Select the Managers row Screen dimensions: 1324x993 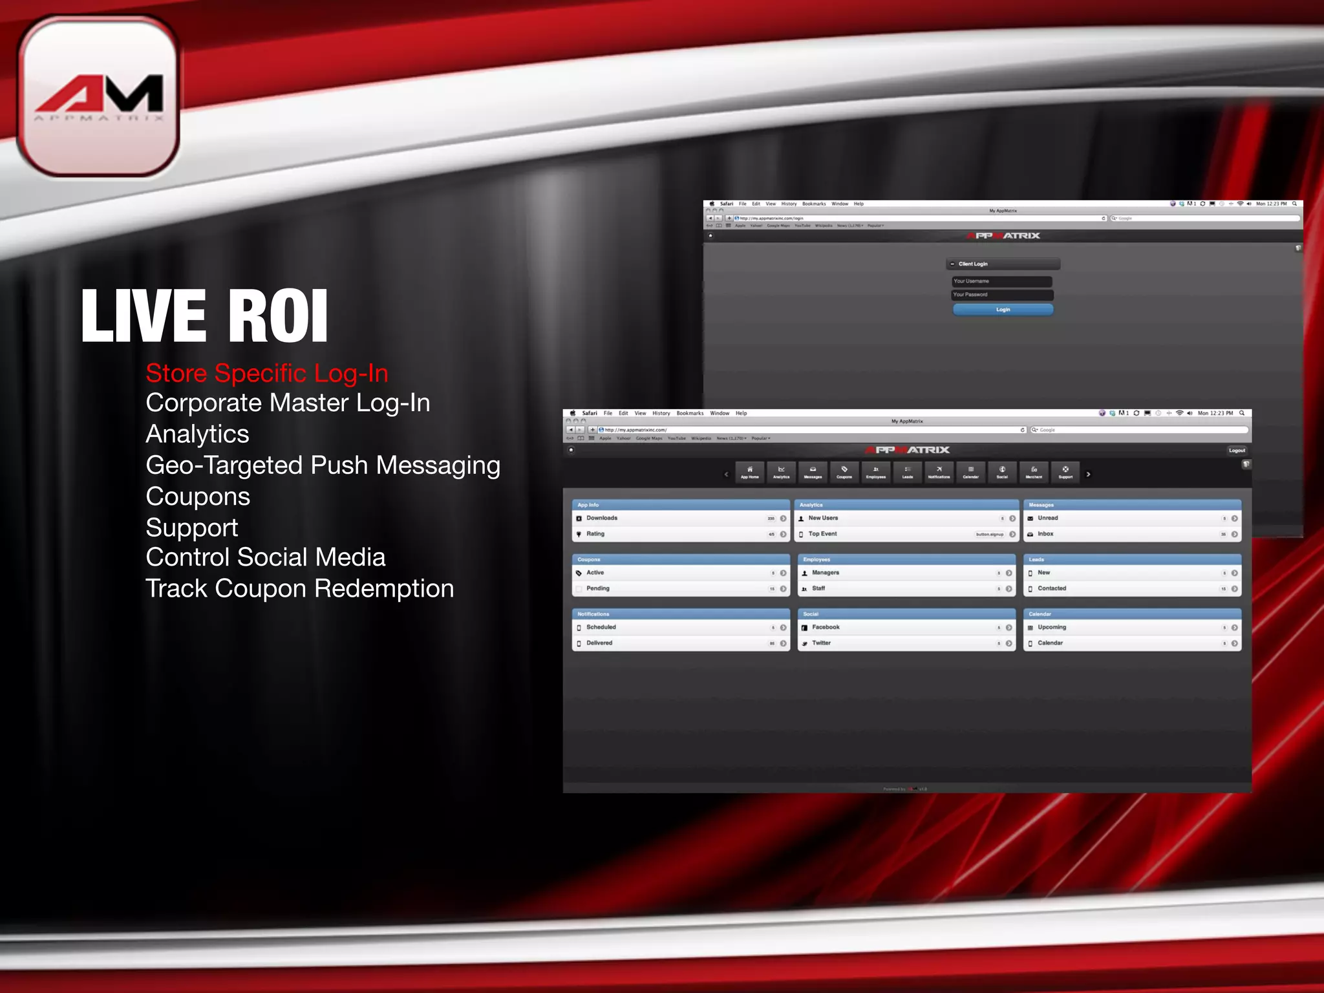[906, 573]
